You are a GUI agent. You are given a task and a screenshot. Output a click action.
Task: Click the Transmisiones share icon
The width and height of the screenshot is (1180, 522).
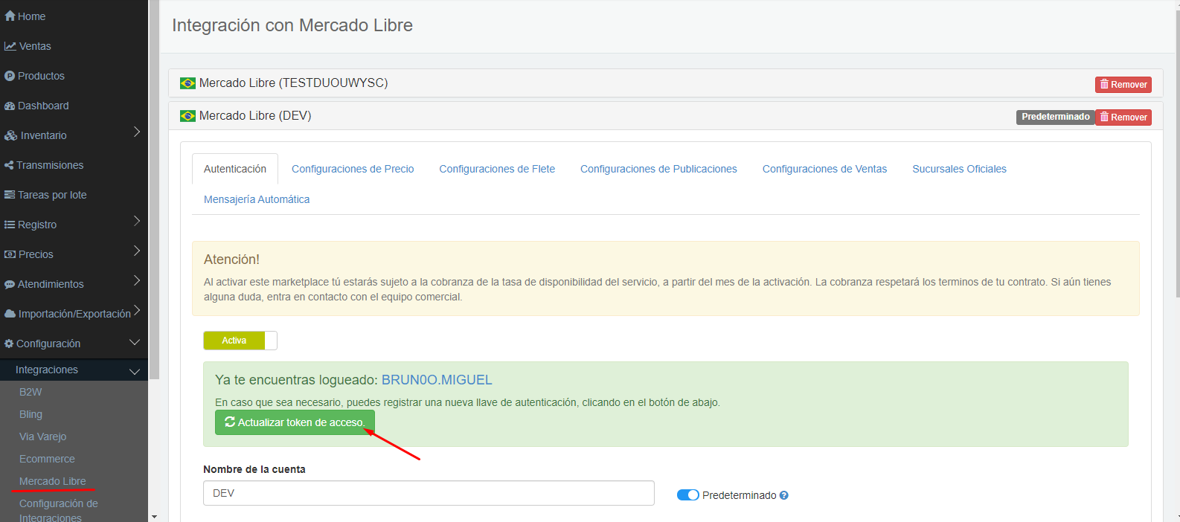(9, 165)
